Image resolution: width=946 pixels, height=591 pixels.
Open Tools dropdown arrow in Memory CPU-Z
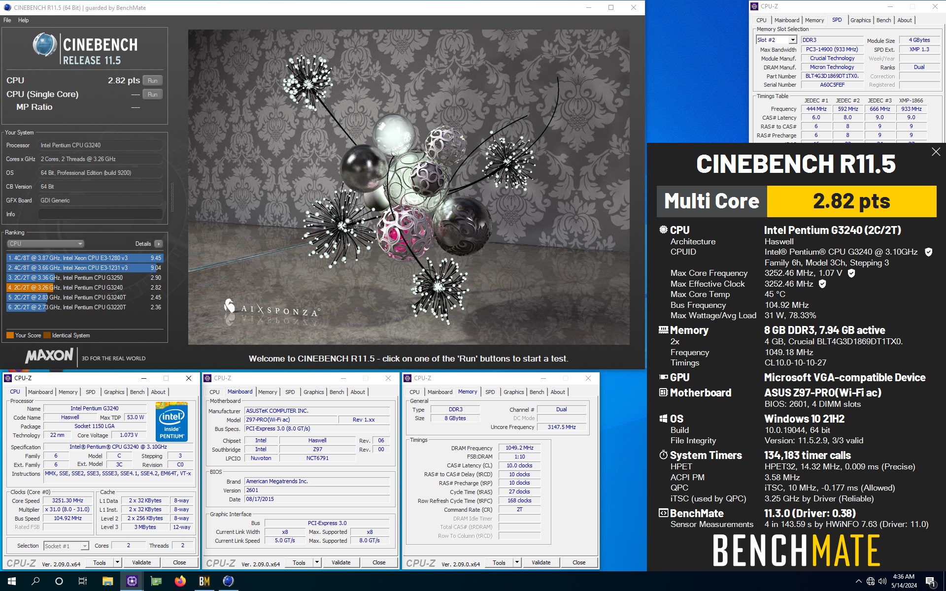(517, 562)
